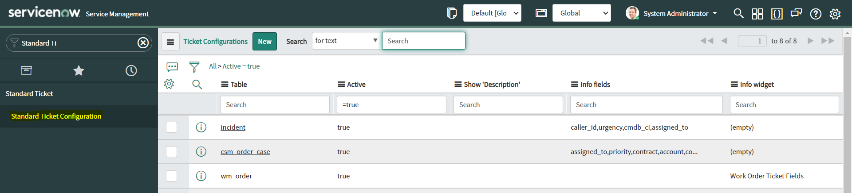This screenshot has width=852, height=193.
Task: Open the list filter funnel icon
Action: click(x=194, y=67)
